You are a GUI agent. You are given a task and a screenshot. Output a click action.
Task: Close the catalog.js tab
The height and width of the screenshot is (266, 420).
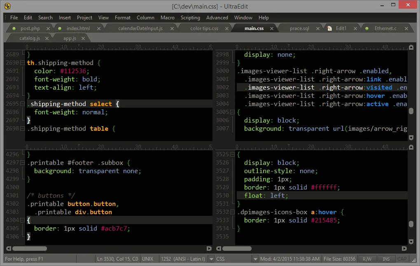47,38
